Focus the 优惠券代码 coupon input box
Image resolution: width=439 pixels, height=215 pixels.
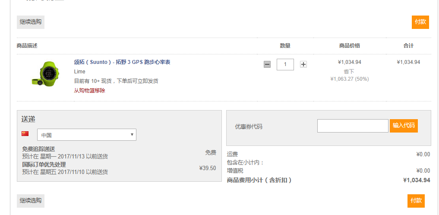click(353, 126)
